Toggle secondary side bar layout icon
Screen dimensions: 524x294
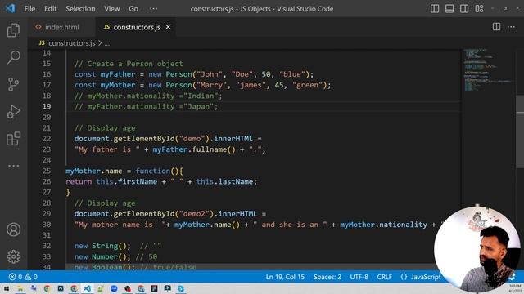(464, 9)
